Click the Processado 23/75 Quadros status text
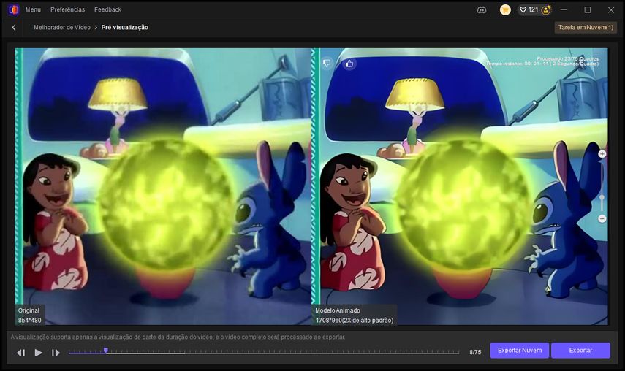This screenshot has height=371, width=625. pyautogui.click(x=567, y=58)
